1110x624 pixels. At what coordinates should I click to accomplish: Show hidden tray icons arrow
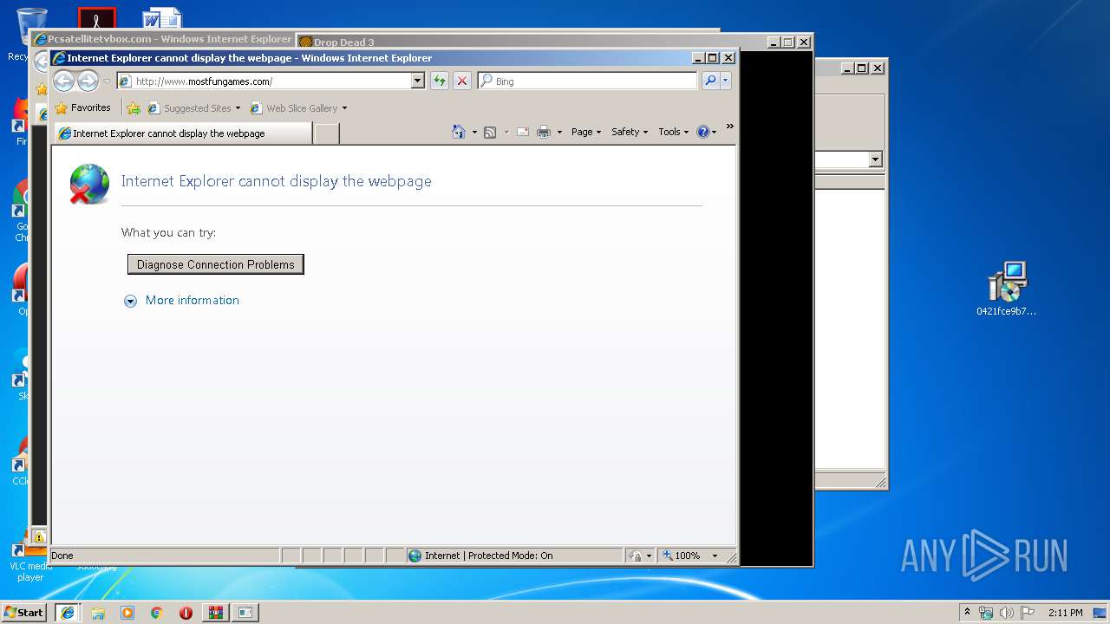pos(967,612)
